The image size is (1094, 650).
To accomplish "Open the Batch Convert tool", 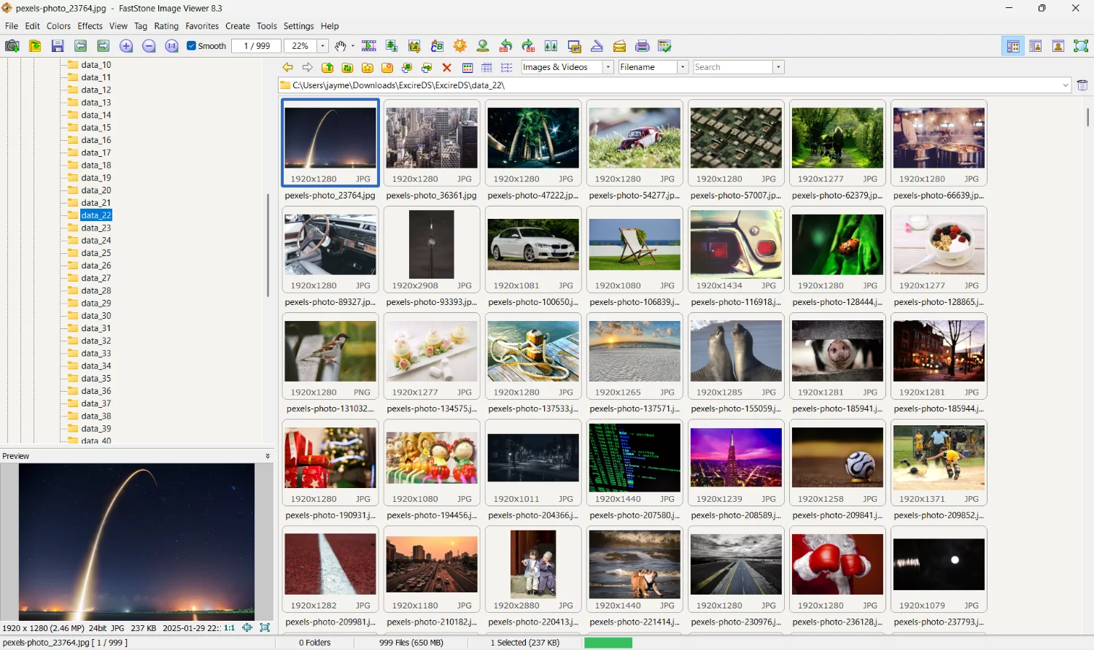I will [437, 45].
